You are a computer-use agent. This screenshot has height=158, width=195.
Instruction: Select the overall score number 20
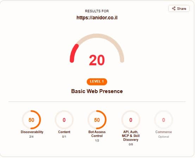(97, 60)
